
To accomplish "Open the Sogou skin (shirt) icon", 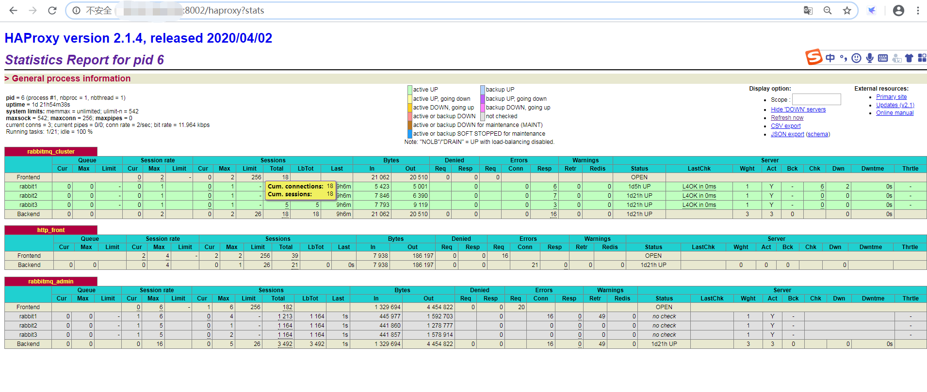I will pyautogui.click(x=909, y=58).
